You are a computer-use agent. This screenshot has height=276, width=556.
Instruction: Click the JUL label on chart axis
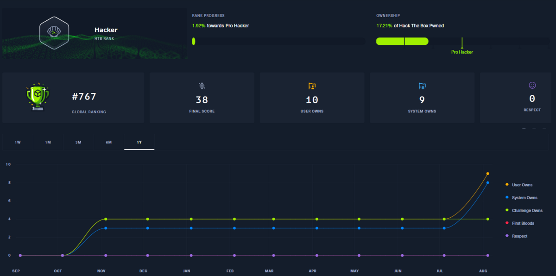440,271
